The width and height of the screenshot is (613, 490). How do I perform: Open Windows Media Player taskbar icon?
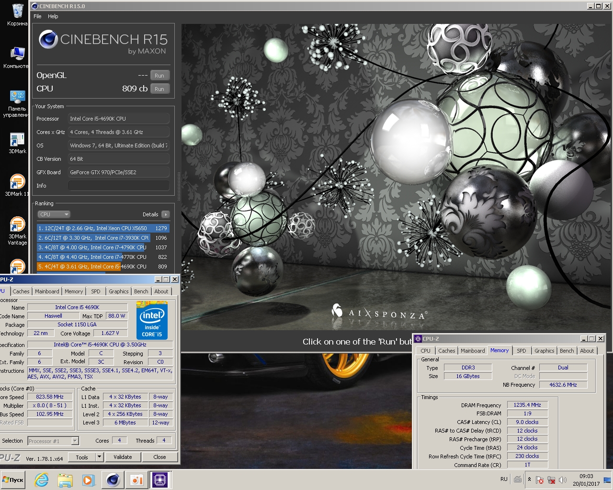(89, 480)
